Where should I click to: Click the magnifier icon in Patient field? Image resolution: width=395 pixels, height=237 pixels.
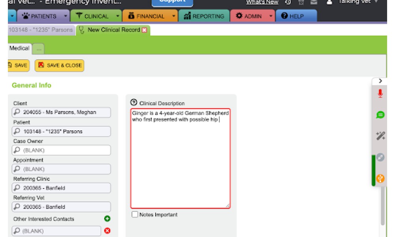17,131
